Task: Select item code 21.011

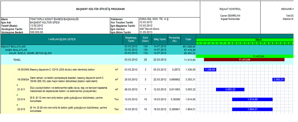Action: coord(21,89)
